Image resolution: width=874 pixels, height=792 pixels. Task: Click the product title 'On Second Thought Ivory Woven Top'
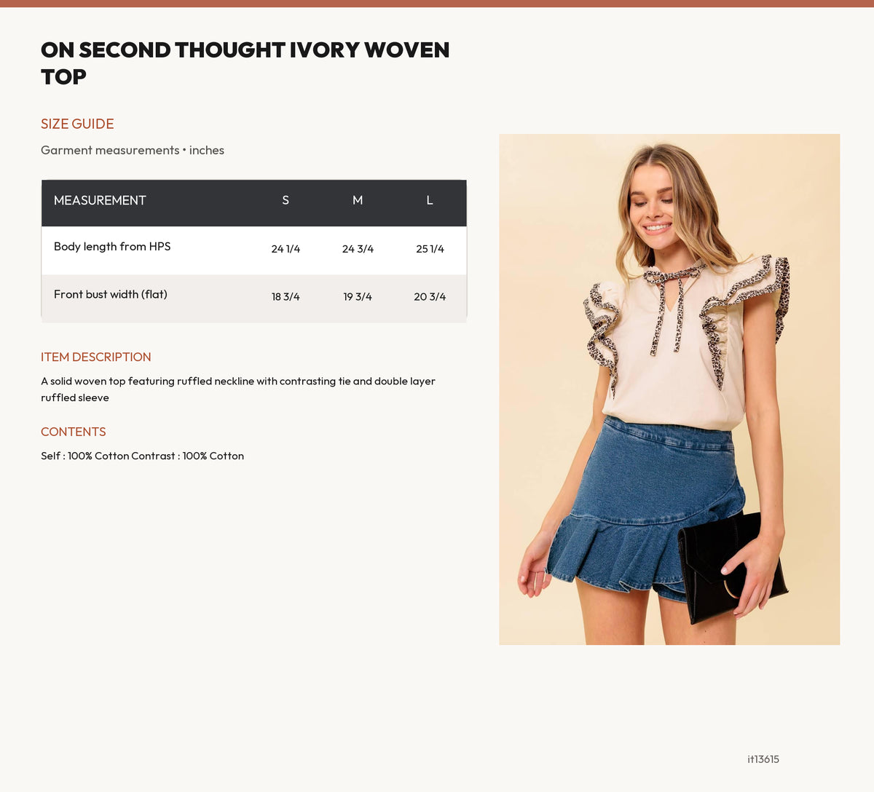245,63
